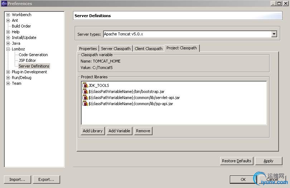The width and height of the screenshot is (290, 188).
Task: Select the /common/lib/servlet-api.jar entry
Action: [x=134, y=98]
